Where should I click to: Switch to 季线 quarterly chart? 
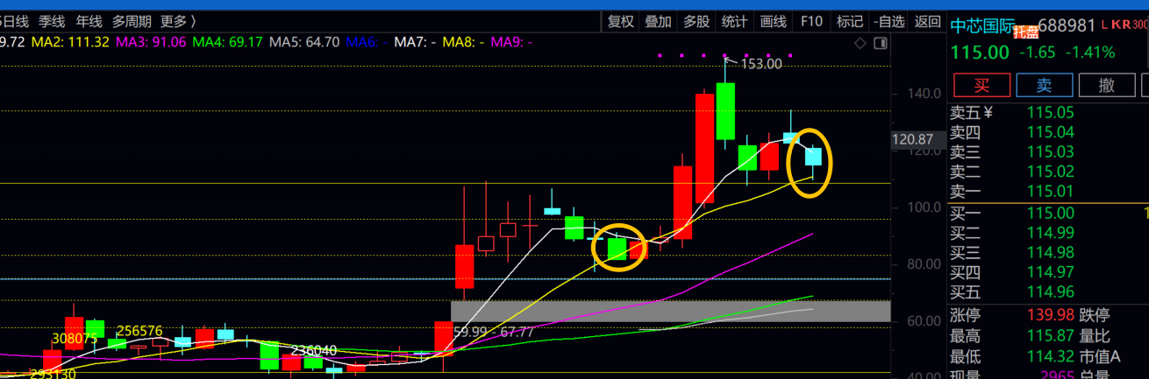pyautogui.click(x=52, y=21)
